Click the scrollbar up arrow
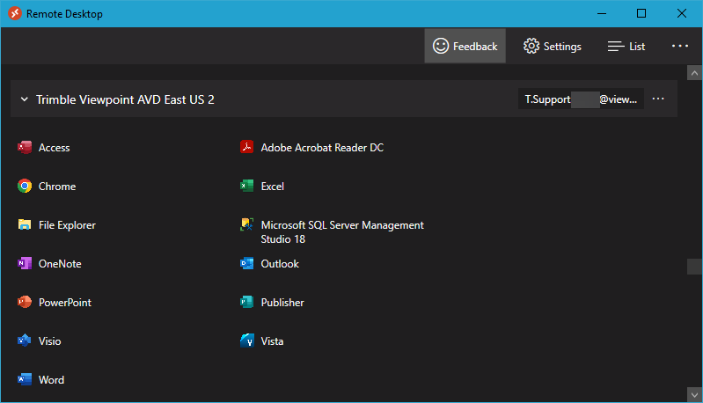Screen dimensions: 703x403 pyautogui.click(x=694, y=73)
